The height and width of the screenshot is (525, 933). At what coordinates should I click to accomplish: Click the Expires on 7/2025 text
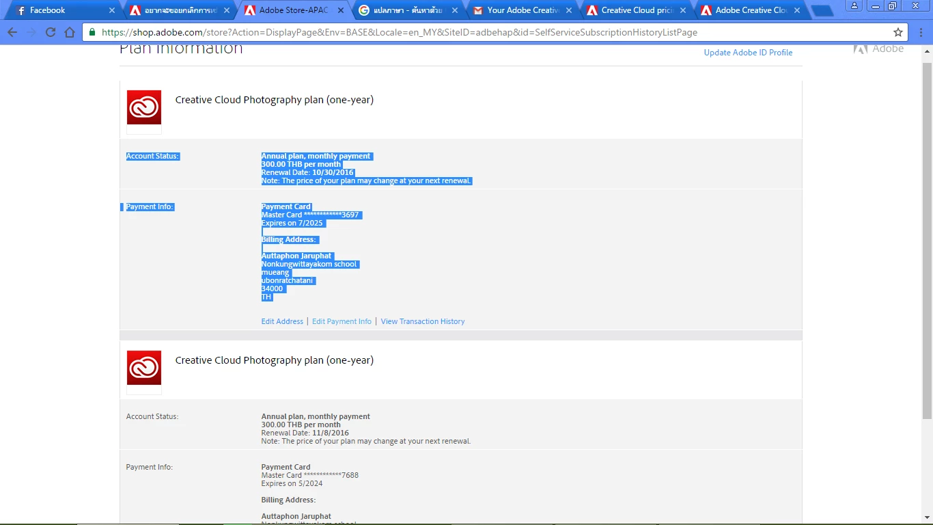292,223
